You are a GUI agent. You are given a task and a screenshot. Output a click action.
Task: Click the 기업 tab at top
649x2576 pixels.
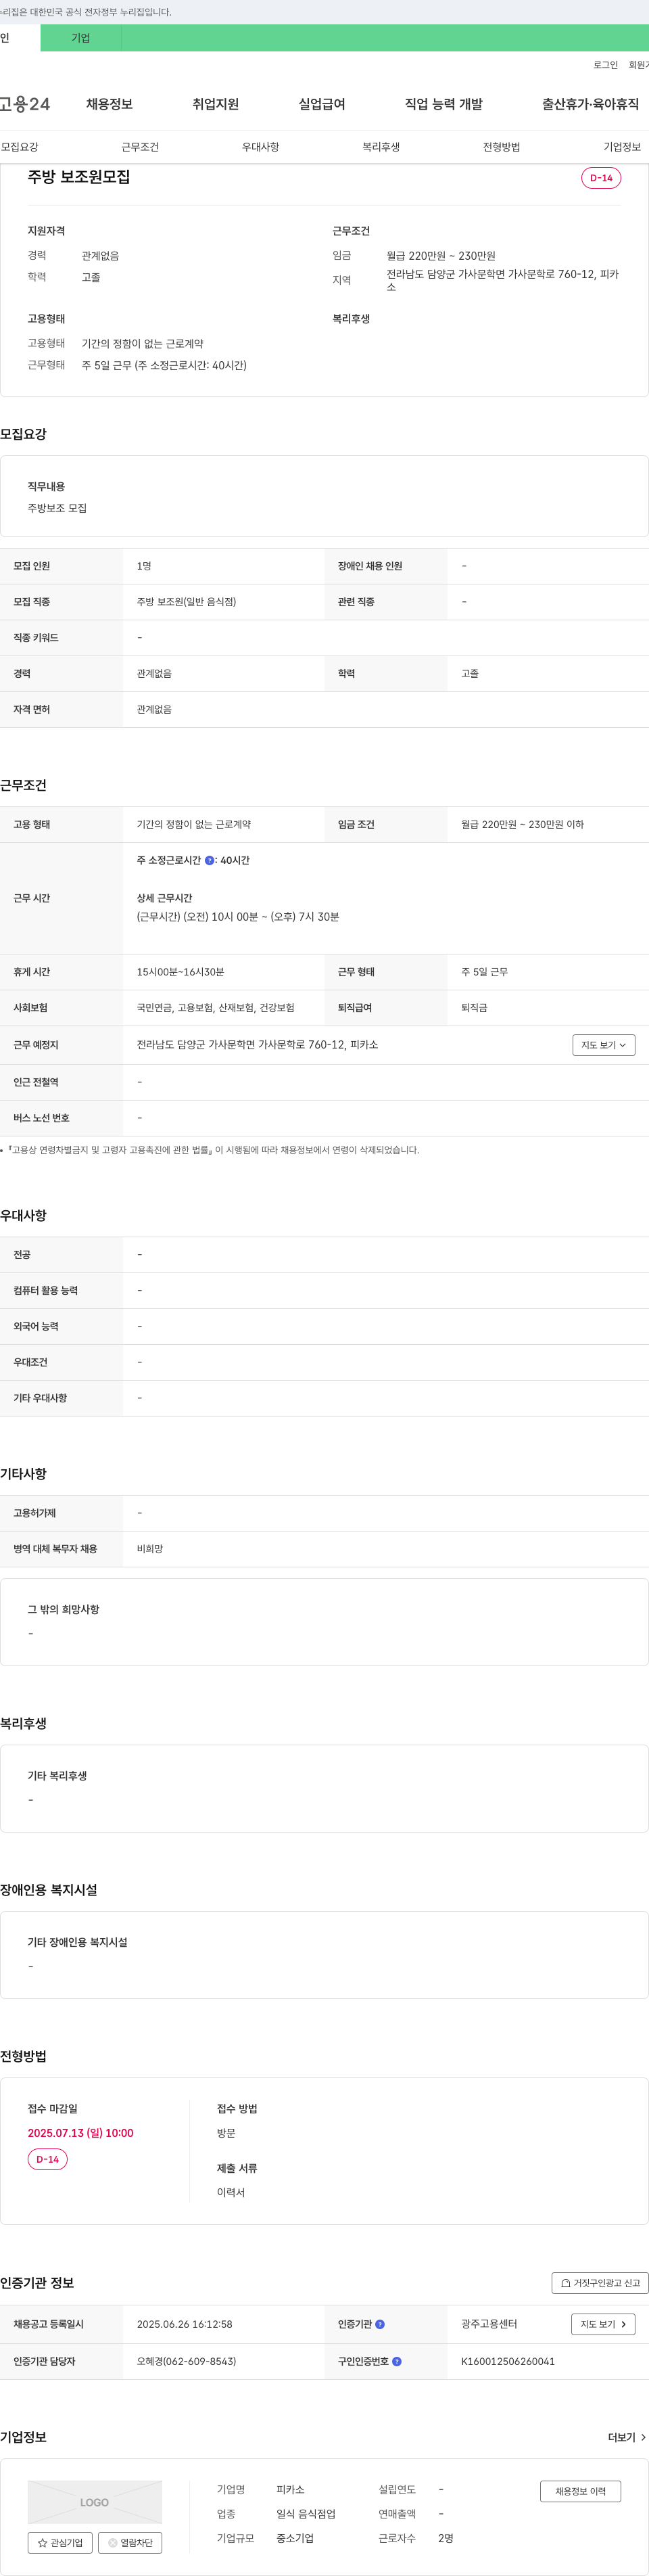(x=80, y=38)
